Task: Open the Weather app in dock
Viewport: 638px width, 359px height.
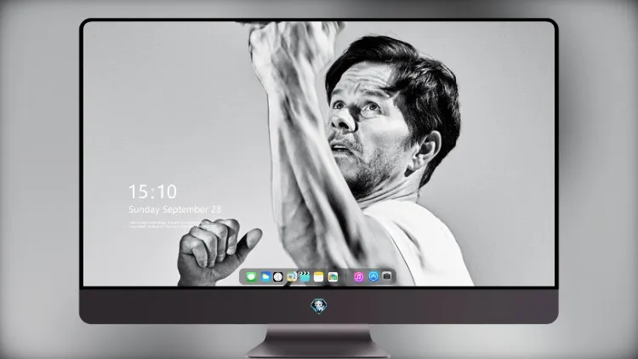Action: [265, 276]
